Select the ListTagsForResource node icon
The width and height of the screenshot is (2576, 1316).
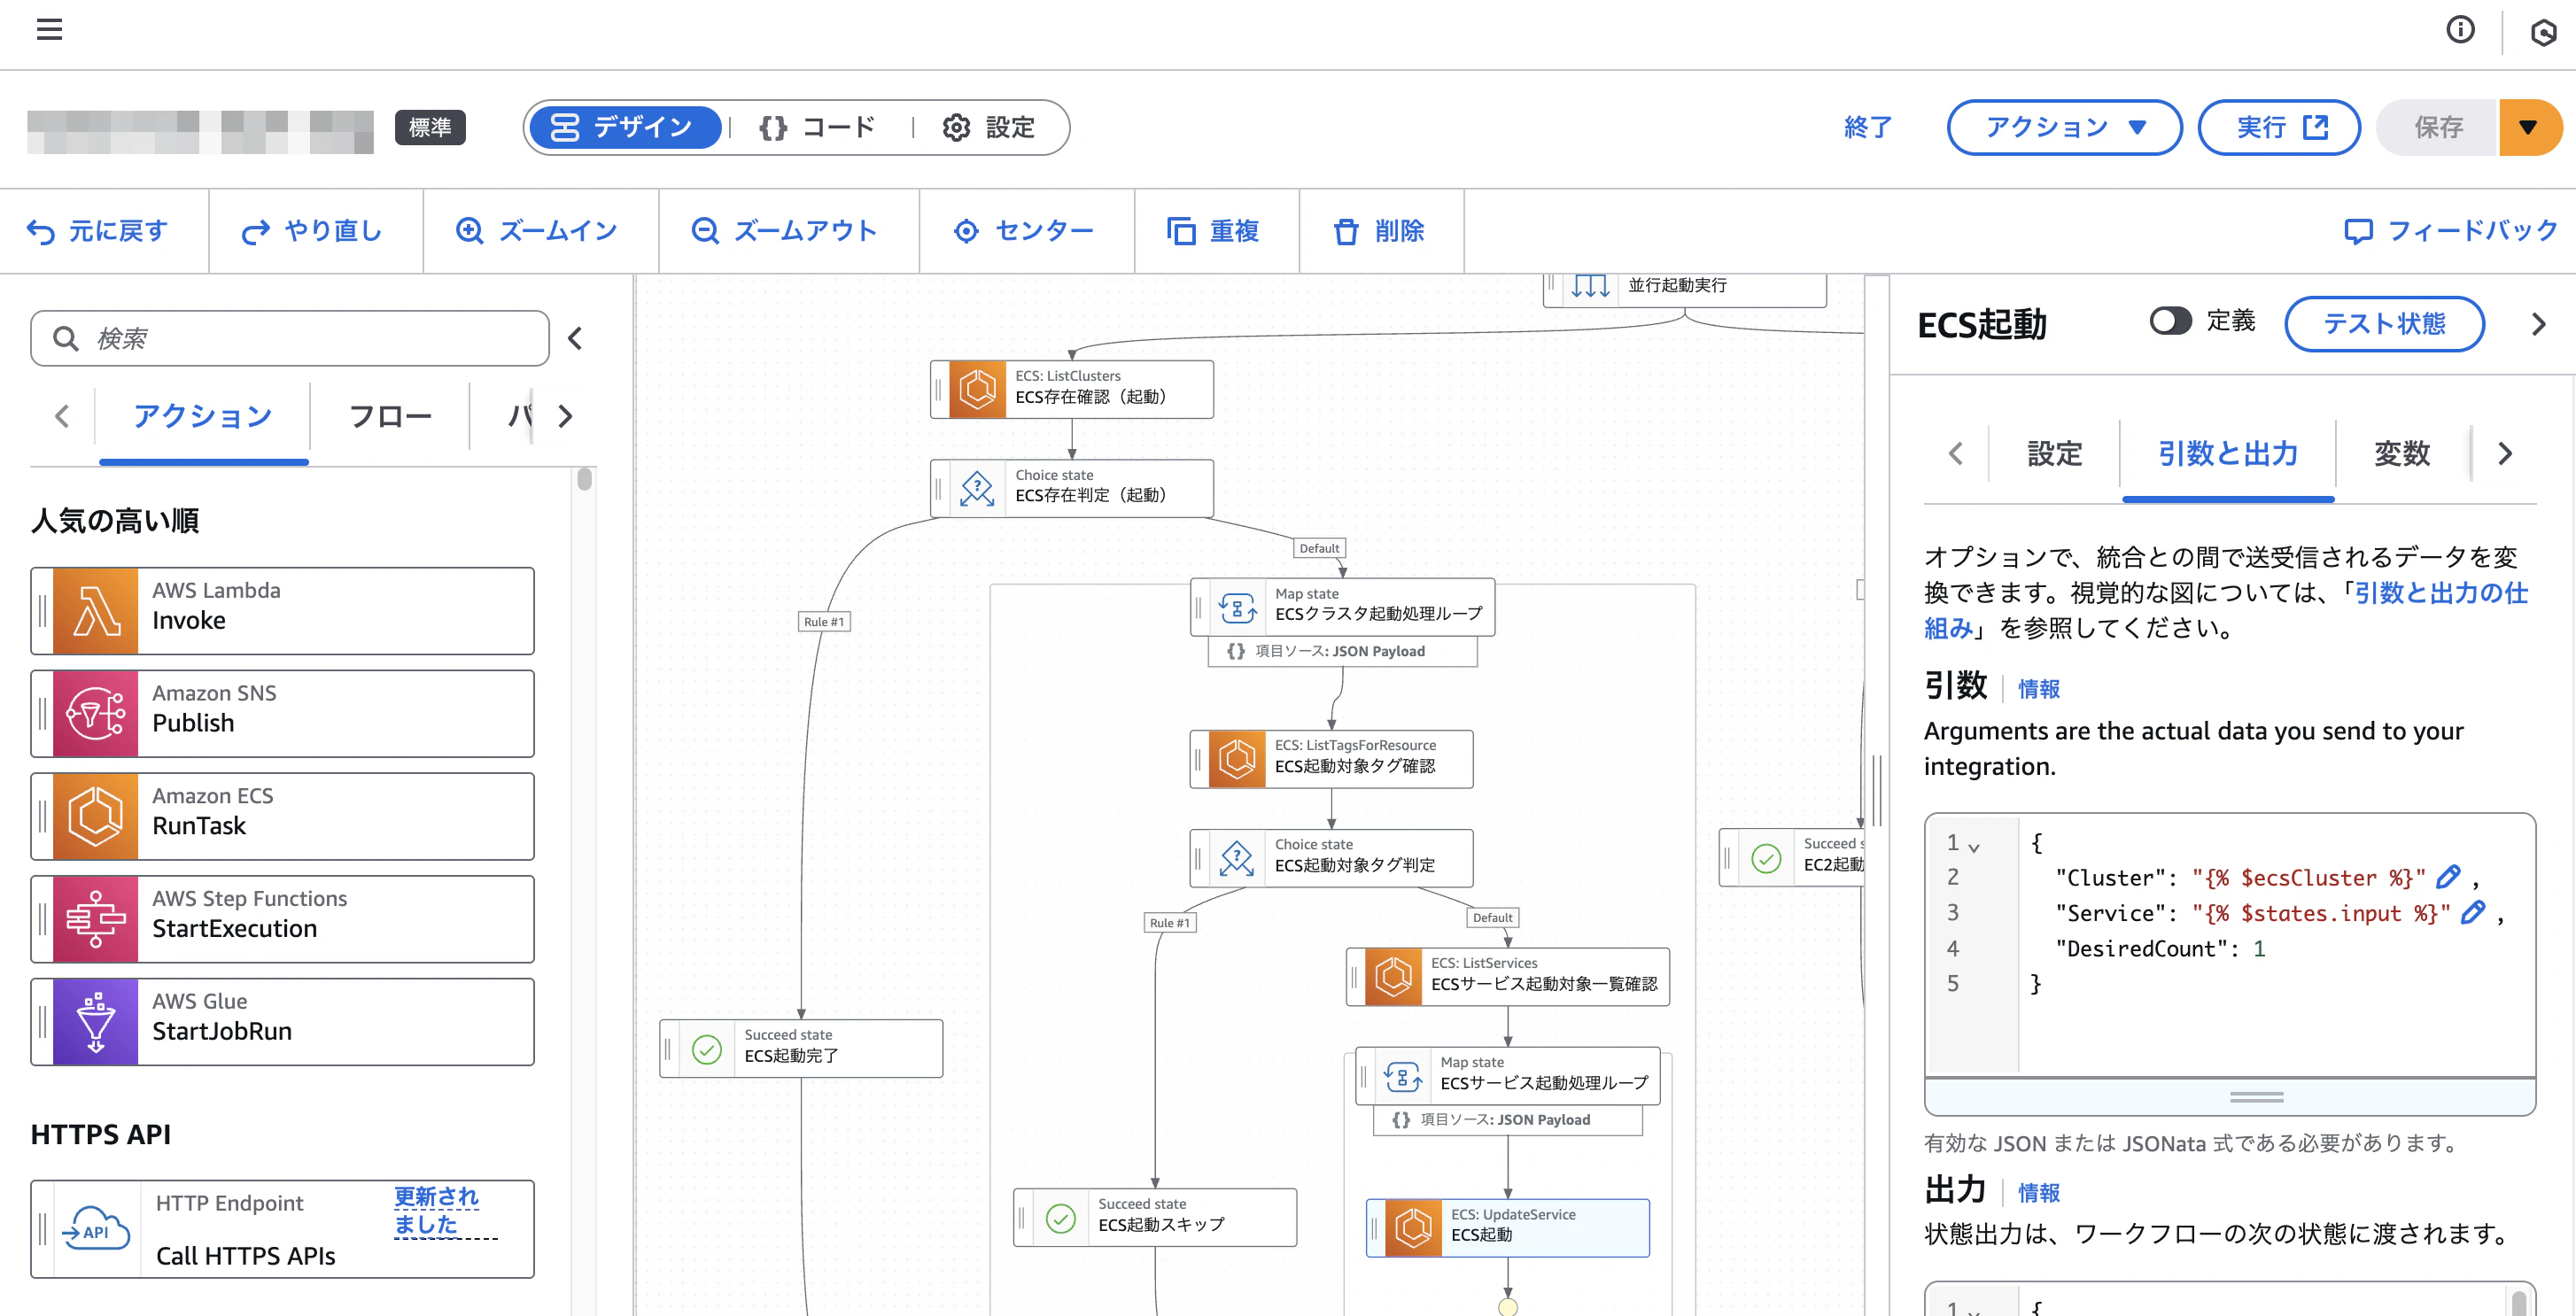tap(1237, 759)
